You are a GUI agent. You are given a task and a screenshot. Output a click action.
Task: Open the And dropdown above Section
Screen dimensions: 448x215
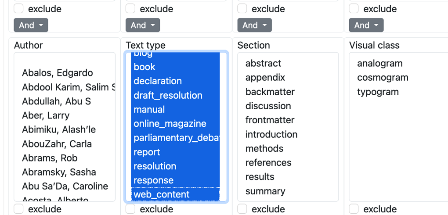pos(254,25)
